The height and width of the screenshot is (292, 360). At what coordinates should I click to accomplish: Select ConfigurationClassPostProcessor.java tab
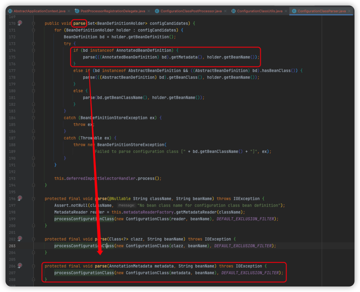(191, 11)
